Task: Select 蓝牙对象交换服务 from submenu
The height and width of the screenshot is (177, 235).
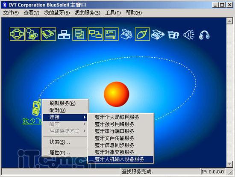Action: (120, 152)
